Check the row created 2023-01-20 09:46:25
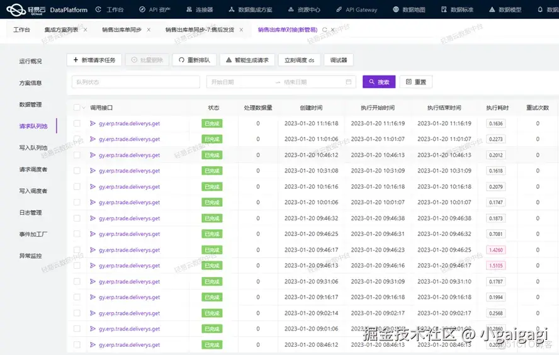Viewport: 559px width, 355px height. [77, 234]
